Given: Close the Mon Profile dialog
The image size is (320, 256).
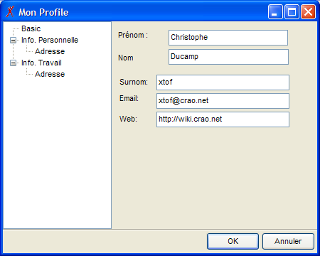Looking at the screenshot, I should tap(308, 12).
